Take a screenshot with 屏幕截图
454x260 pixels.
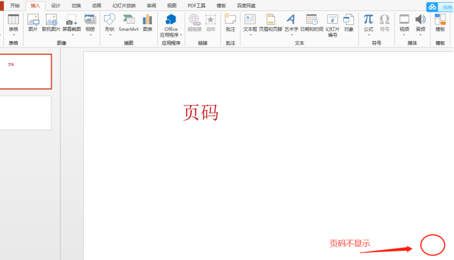(71, 22)
